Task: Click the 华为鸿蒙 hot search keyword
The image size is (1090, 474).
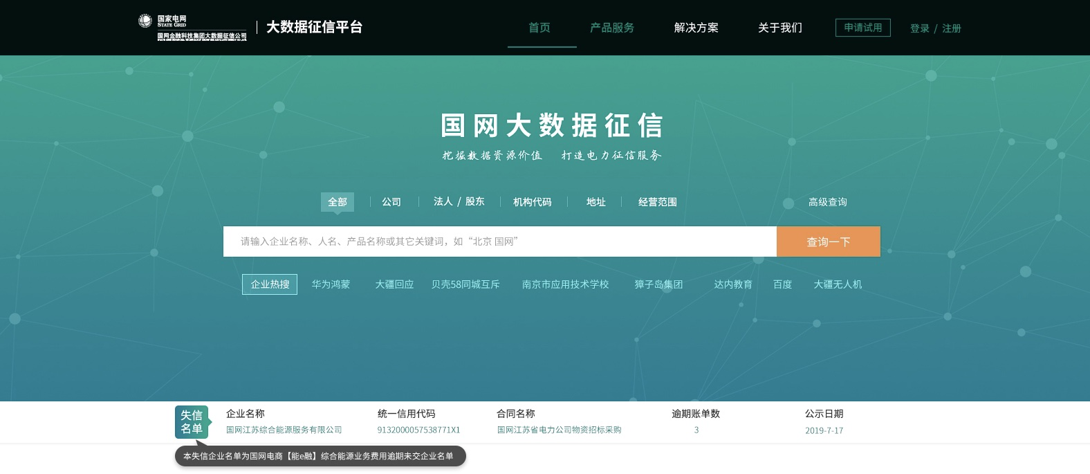Action: (331, 284)
